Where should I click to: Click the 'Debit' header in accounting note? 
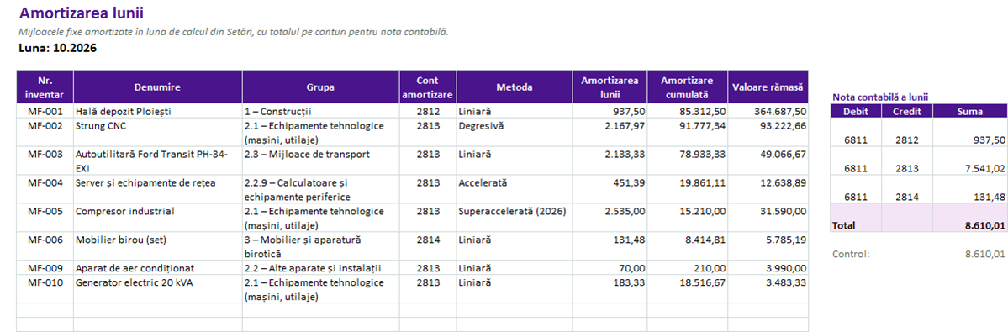tap(856, 111)
